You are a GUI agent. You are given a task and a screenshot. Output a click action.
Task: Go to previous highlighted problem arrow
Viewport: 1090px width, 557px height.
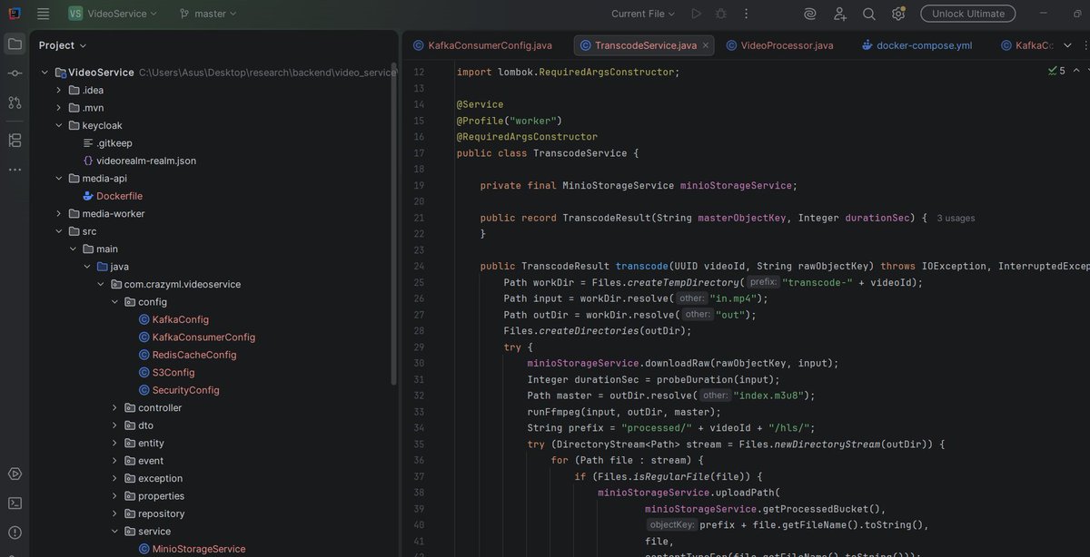tap(1076, 71)
